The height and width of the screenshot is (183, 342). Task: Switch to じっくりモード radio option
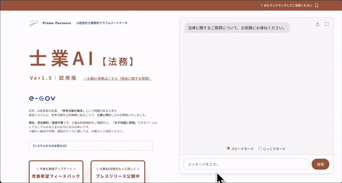(x=260, y=148)
